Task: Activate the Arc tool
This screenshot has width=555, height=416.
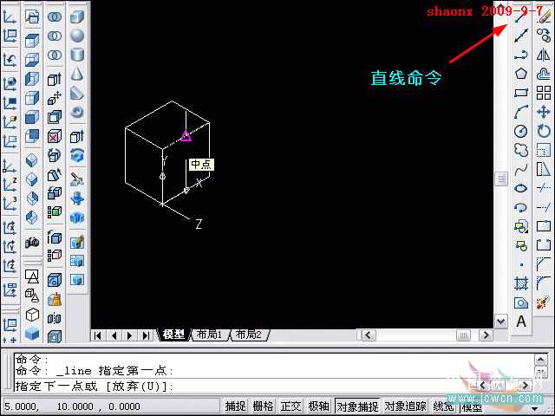Action: (x=521, y=112)
